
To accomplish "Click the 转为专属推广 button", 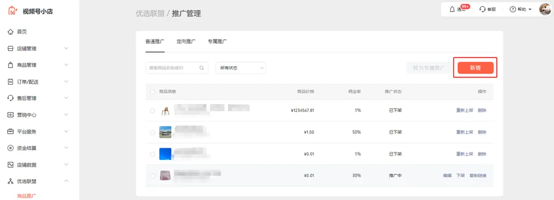I will tap(429, 68).
